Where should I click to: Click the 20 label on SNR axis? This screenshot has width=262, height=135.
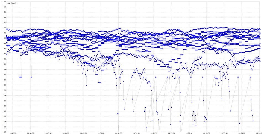[x=4, y=106]
